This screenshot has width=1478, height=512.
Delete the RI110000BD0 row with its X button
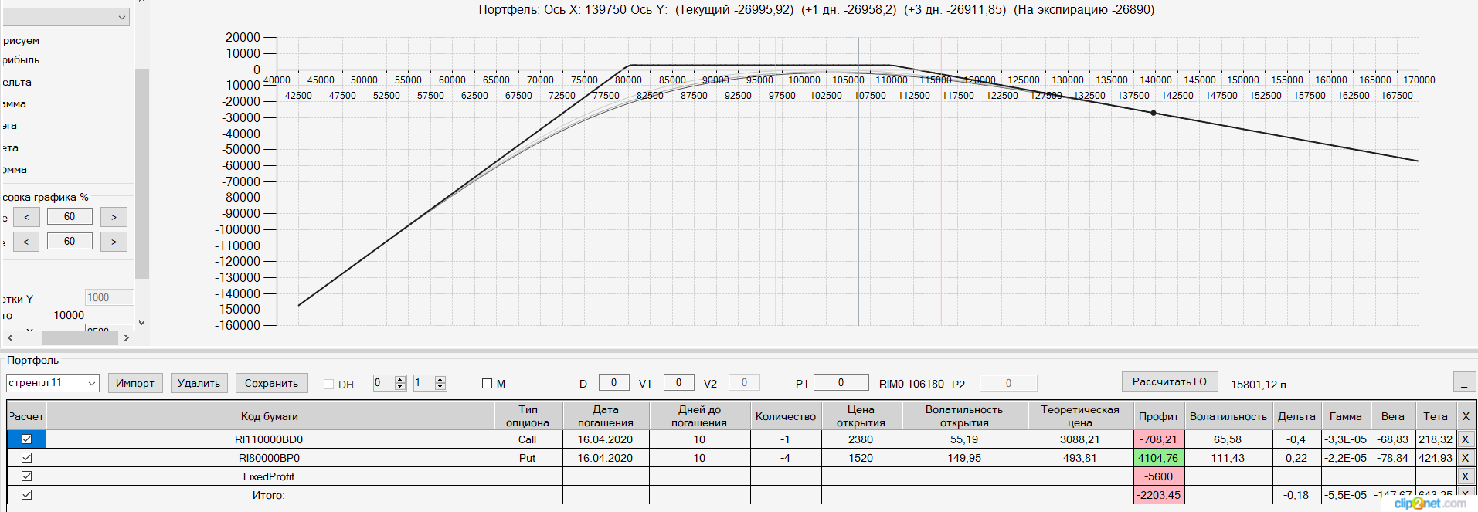(1465, 439)
